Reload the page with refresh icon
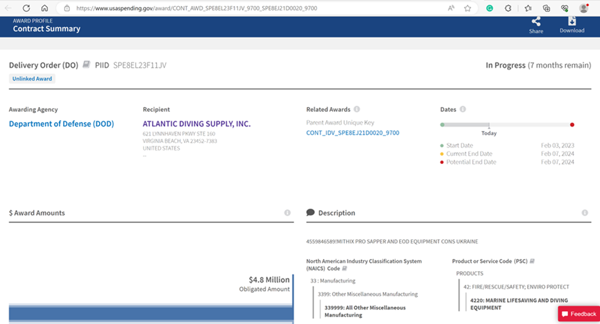The image size is (600, 324). point(26,8)
